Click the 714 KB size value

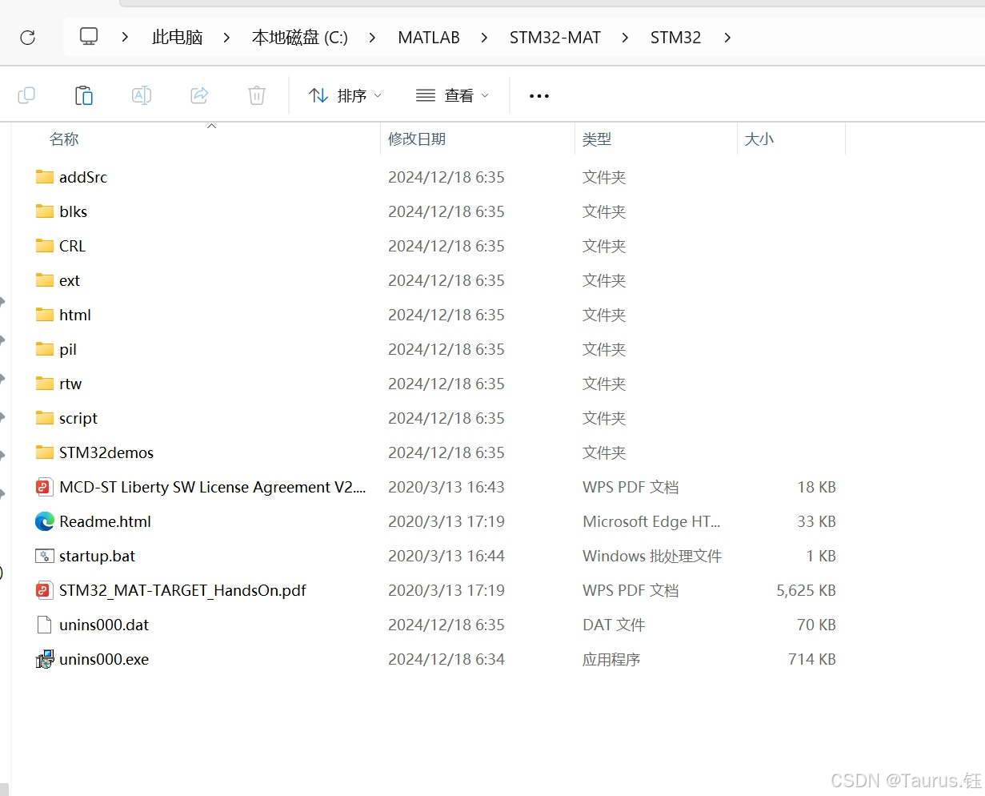pos(812,659)
